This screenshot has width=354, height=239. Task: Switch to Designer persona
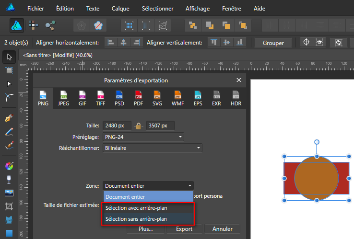click(17, 25)
